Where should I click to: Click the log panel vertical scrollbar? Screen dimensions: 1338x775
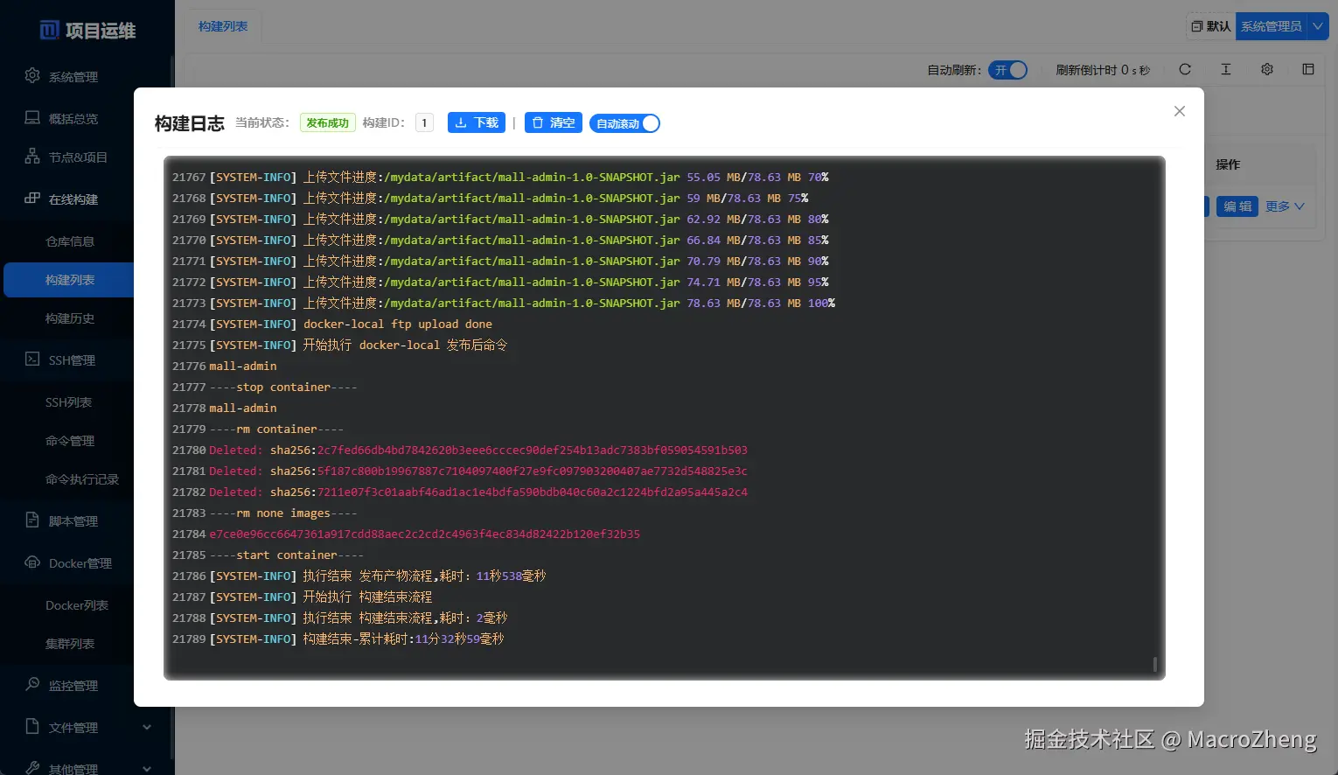(x=1155, y=665)
